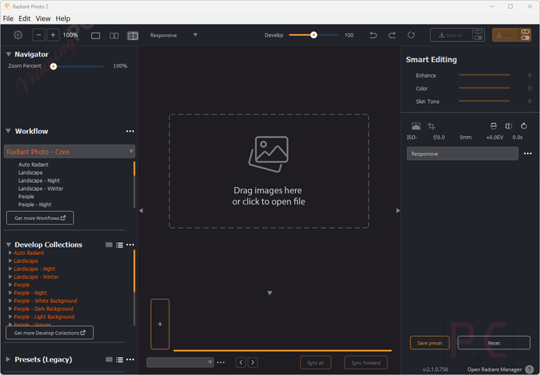The height and width of the screenshot is (375, 540).
Task: Click Get more Workflows button
Action: 40,218
